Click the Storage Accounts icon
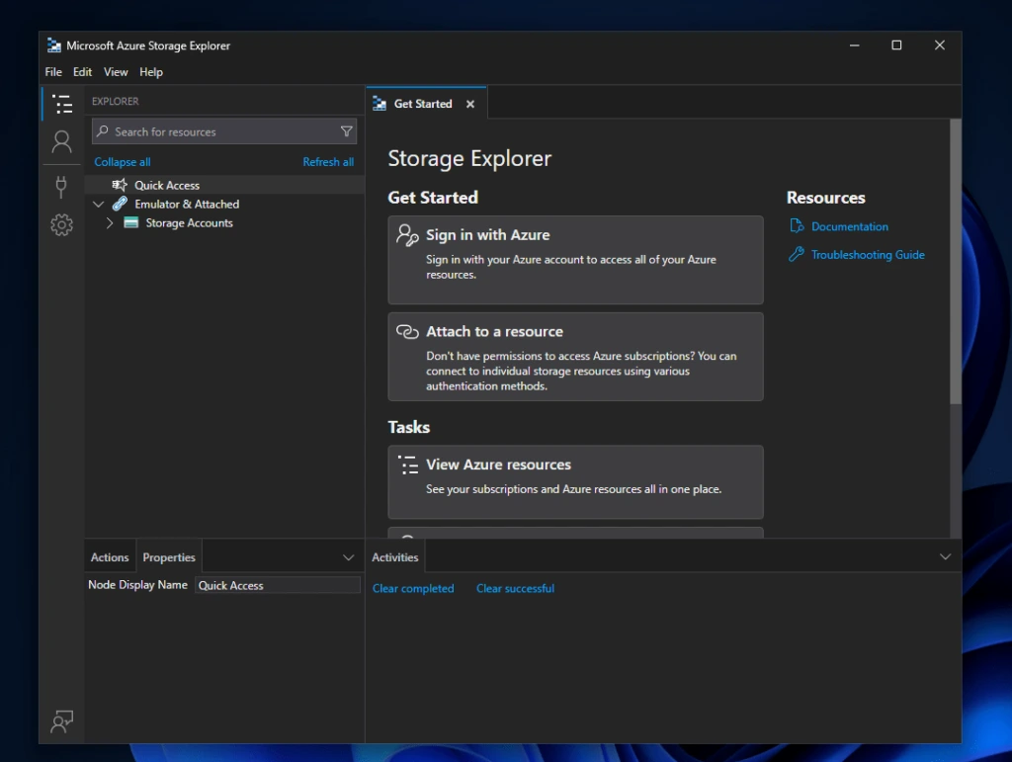The image size is (1012, 762). (131, 222)
